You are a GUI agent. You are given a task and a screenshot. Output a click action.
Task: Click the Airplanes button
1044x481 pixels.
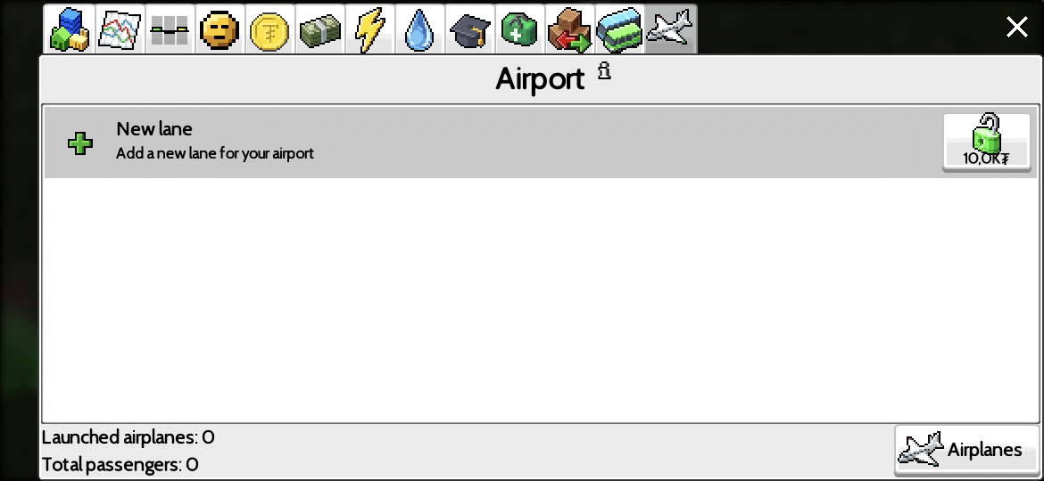[966, 451]
